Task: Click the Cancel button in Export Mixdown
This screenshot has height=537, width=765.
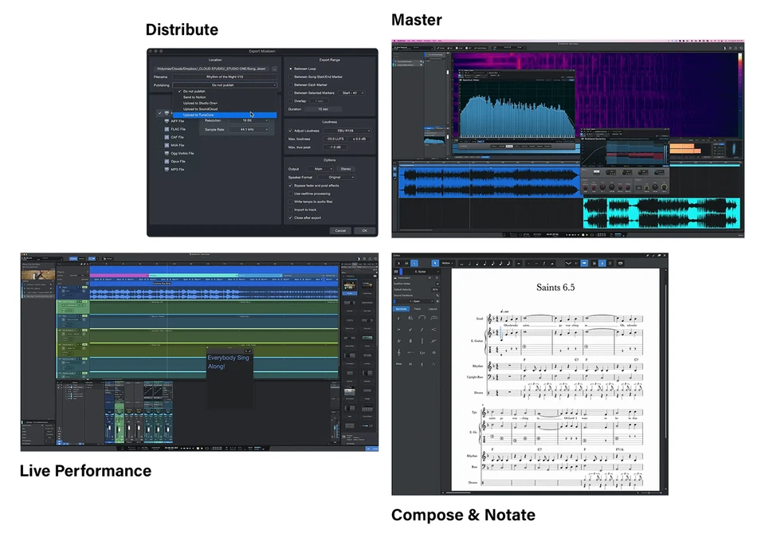Action: tap(340, 231)
